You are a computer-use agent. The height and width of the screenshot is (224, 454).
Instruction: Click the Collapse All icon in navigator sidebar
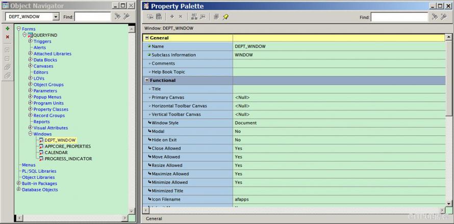[x=7, y=75]
